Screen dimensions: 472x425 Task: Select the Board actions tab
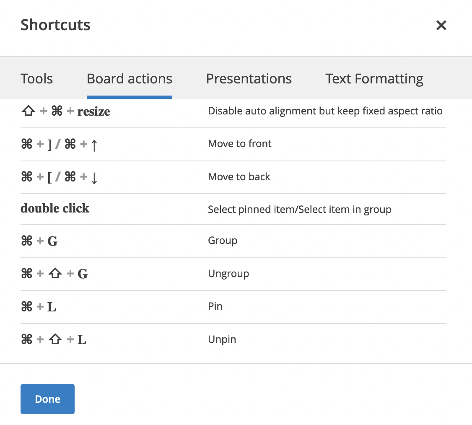130,79
